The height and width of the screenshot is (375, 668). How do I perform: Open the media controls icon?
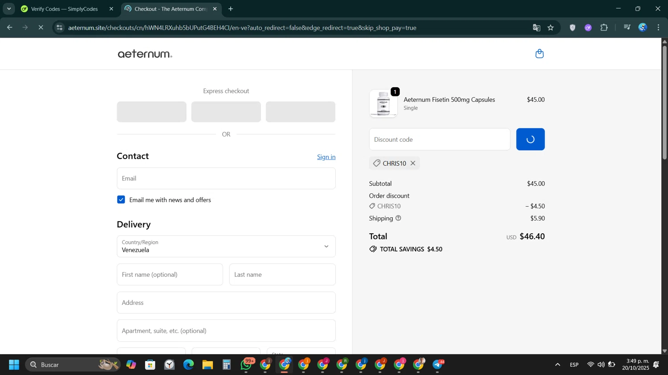tap(627, 28)
